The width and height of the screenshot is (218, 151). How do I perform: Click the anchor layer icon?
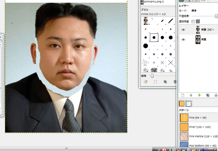click(216, 95)
